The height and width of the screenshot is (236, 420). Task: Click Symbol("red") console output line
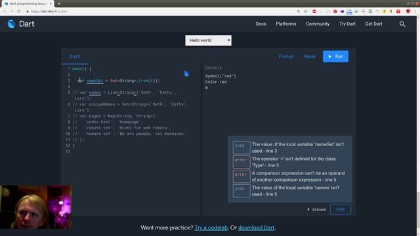(220, 76)
